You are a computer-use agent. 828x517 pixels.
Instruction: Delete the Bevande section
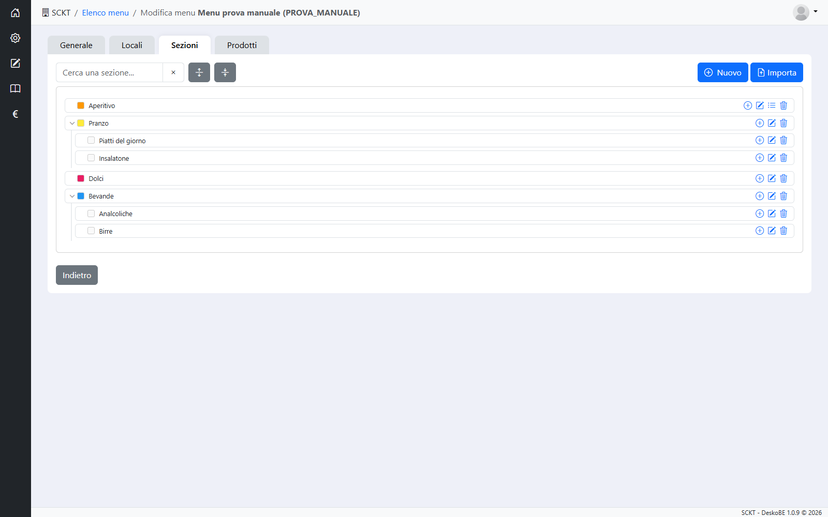coord(783,196)
